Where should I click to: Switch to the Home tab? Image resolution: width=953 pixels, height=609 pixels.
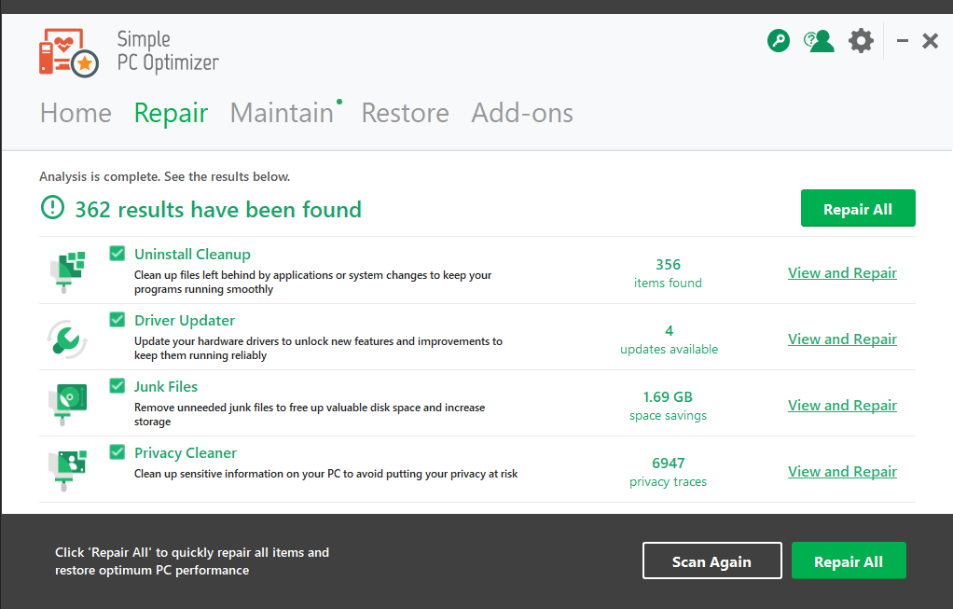pos(76,113)
